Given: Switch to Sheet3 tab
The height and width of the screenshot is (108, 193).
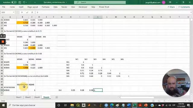Looking at the screenshot, I should pos(37,97).
